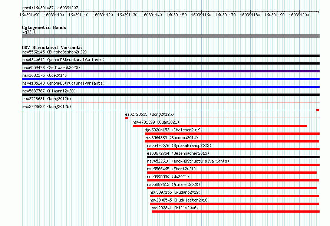Click the red bar of nsv4731399
The image size is (330, 226).
pyautogui.click(x=220, y=126)
